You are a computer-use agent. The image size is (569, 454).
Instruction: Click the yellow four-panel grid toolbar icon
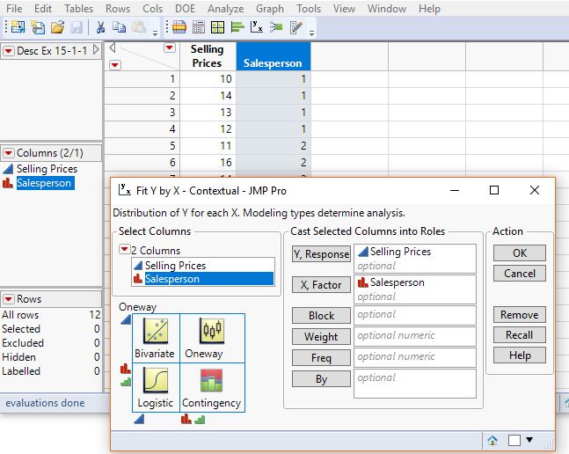click(x=218, y=27)
